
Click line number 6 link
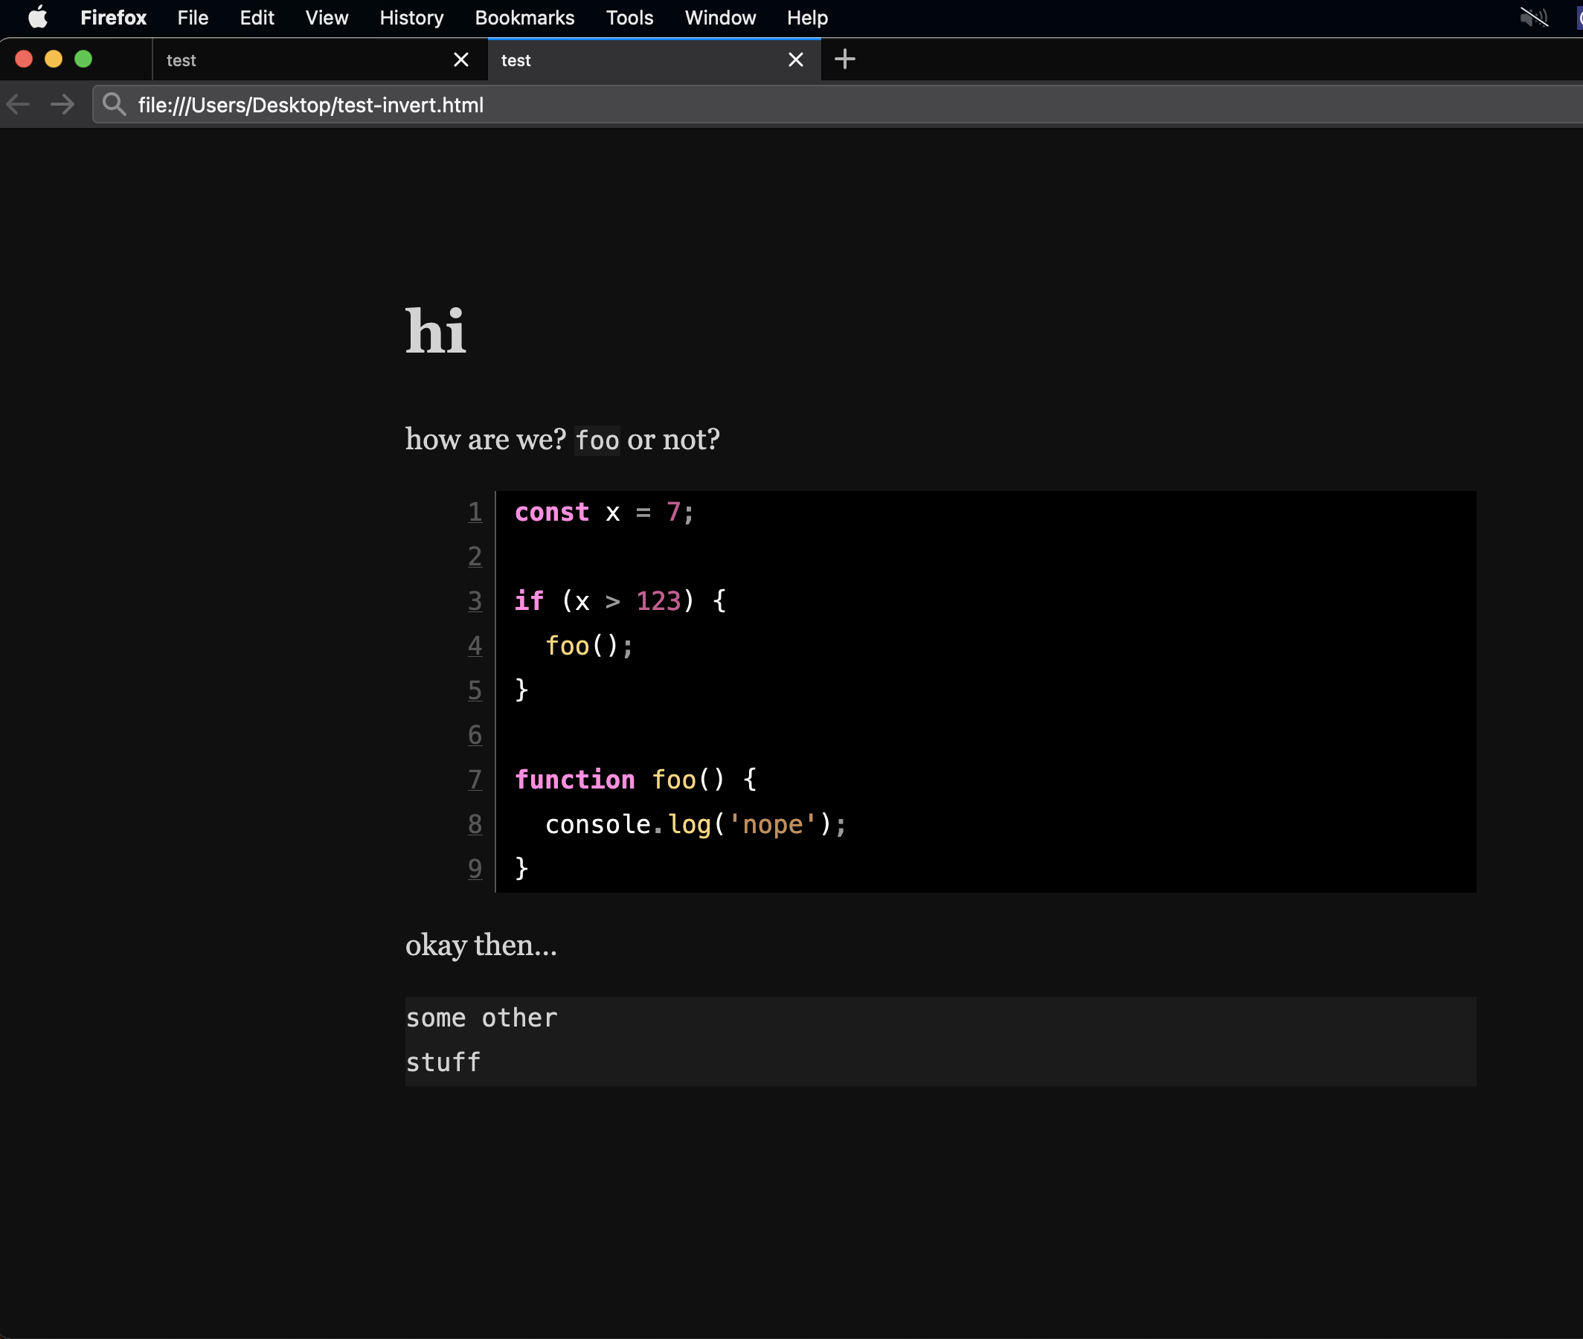[x=475, y=735]
